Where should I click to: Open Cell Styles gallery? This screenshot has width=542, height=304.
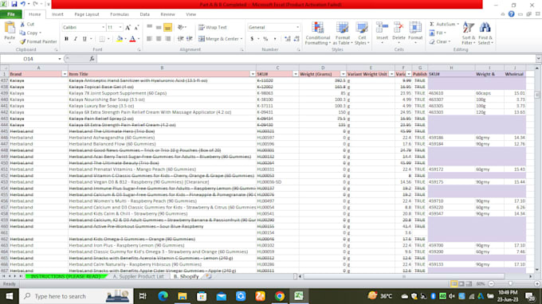[x=362, y=33]
